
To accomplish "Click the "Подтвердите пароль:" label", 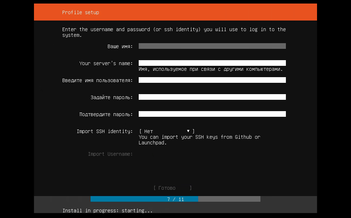I will pyautogui.click(x=106, y=114).
